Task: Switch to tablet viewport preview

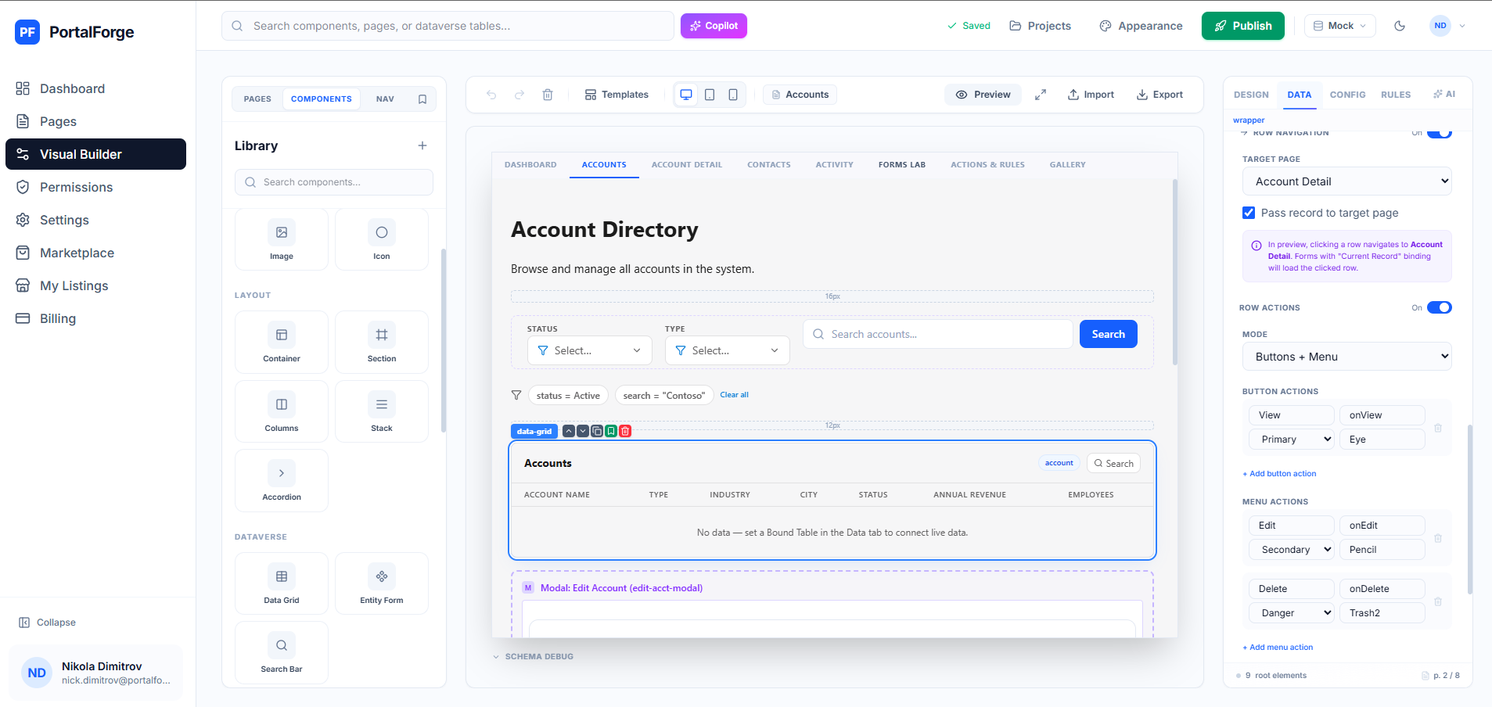Action: 710,95
